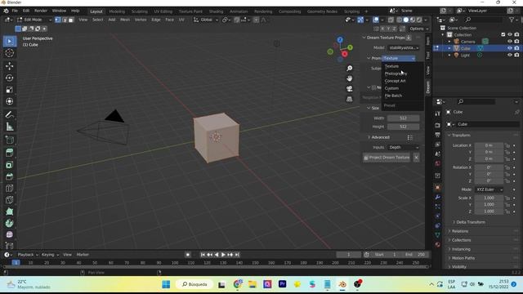Toggle Collection exclude checkbox in outliner

pyautogui.click(x=503, y=34)
